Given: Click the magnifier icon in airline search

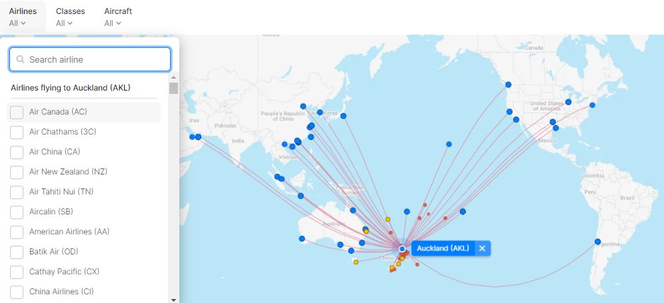Looking at the screenshot, I should click(x=20, y=60).
